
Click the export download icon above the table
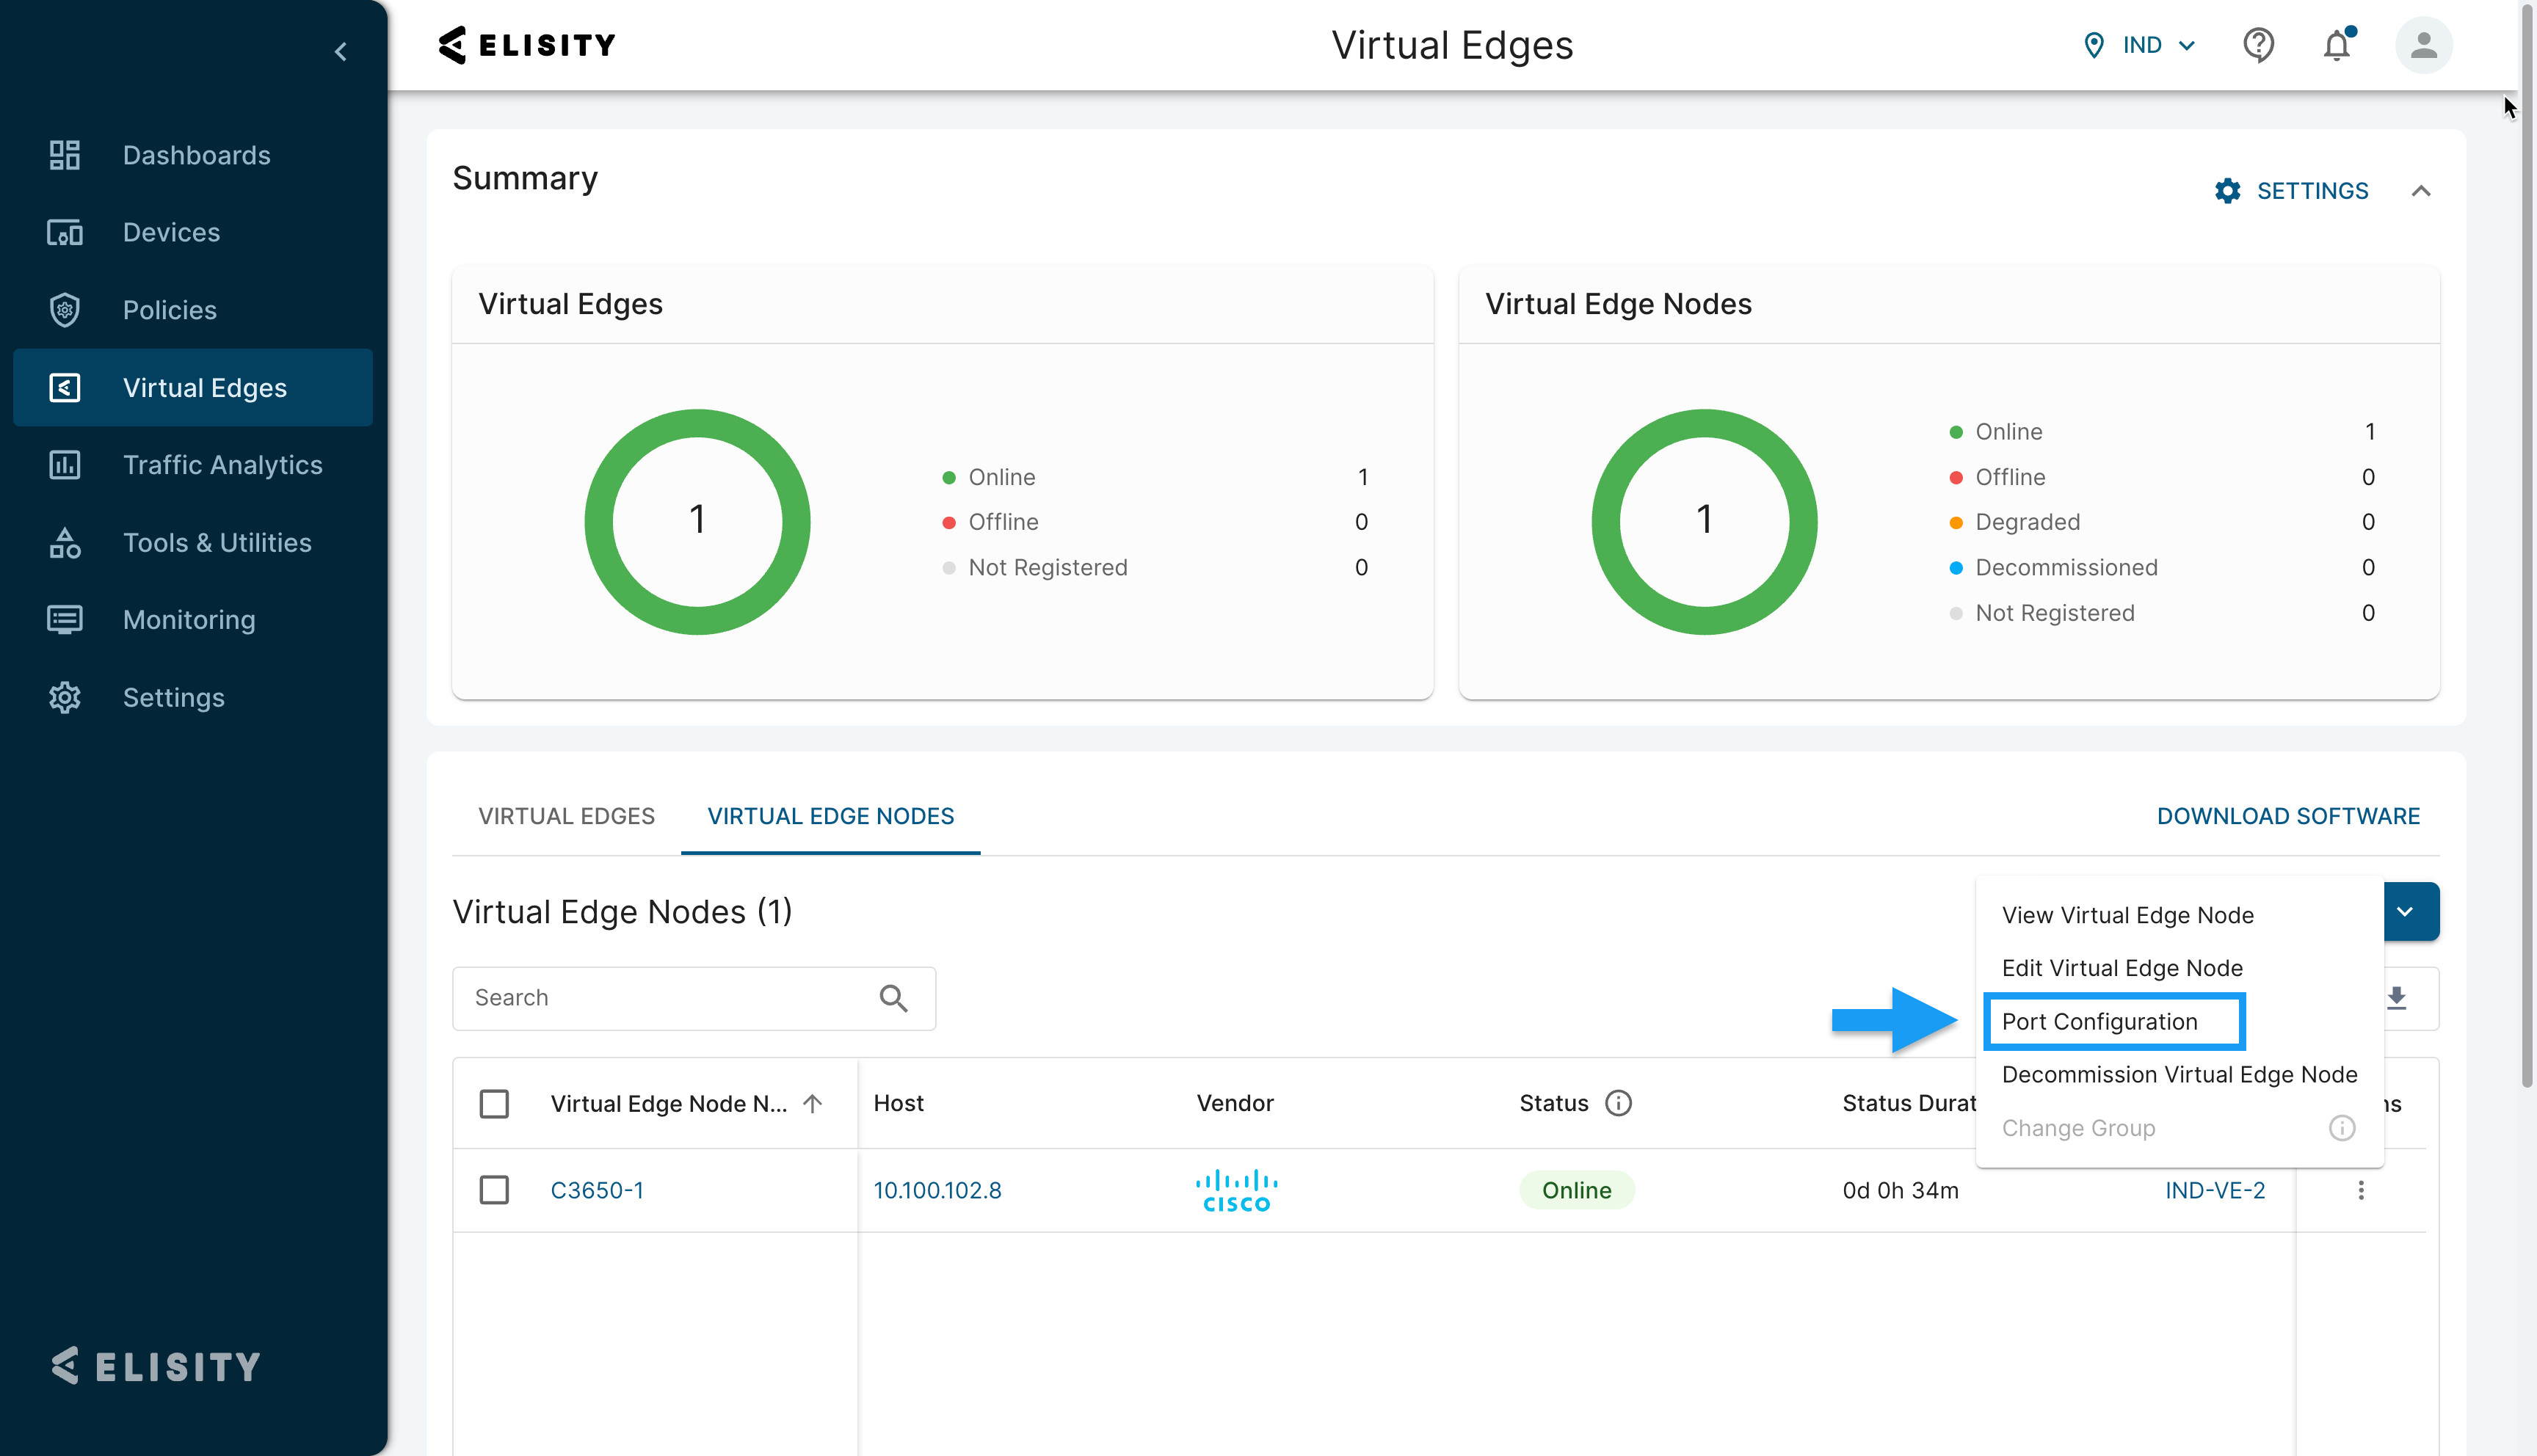click(2398, 997)
